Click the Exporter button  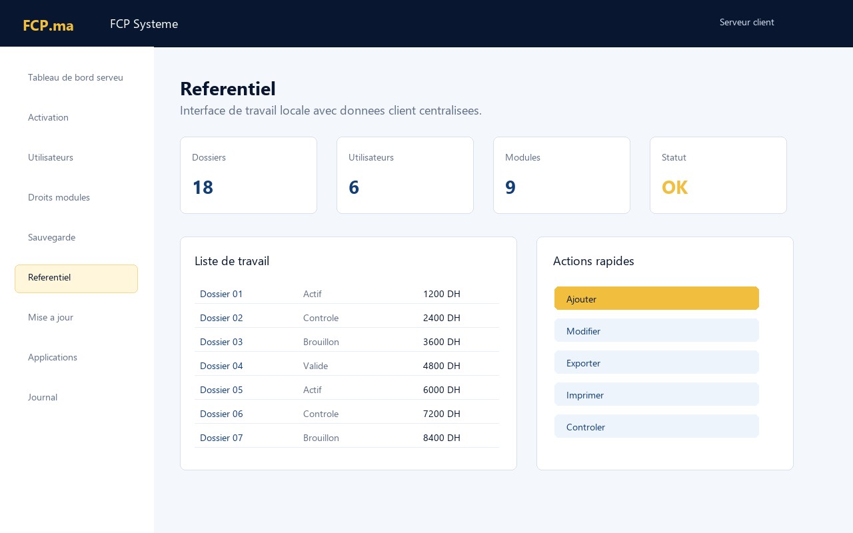click(656, 362)
